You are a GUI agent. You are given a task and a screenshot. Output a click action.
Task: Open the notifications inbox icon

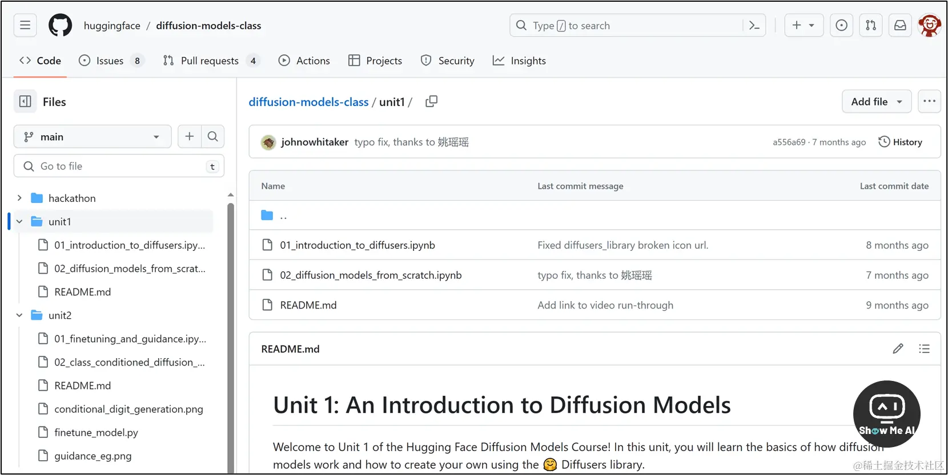coord(900,25)
